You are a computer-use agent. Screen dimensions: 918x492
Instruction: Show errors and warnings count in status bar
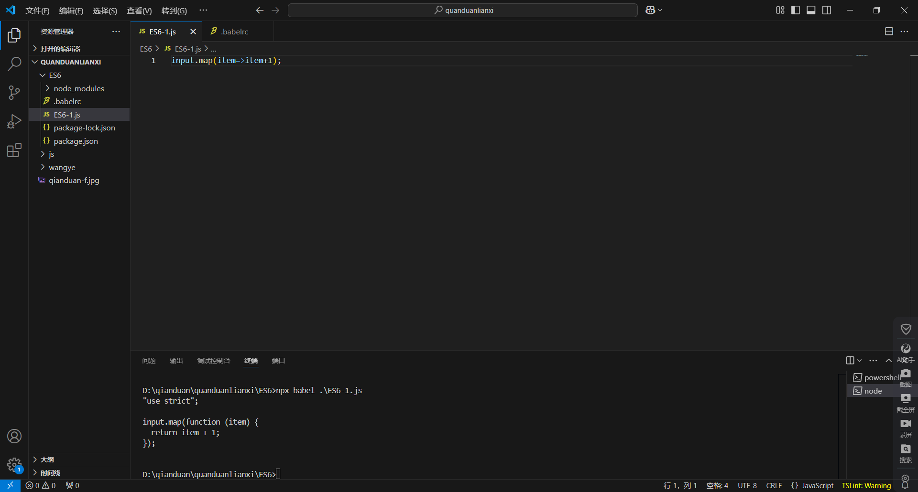[x=41, y=485]
